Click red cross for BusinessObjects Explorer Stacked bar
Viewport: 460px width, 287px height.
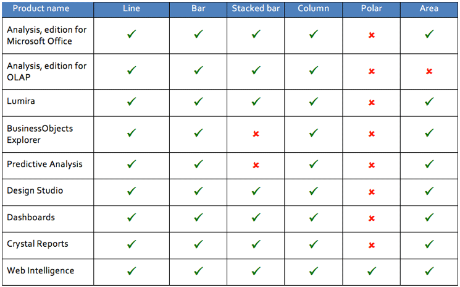pyautogui.click(x=256, y=134)
